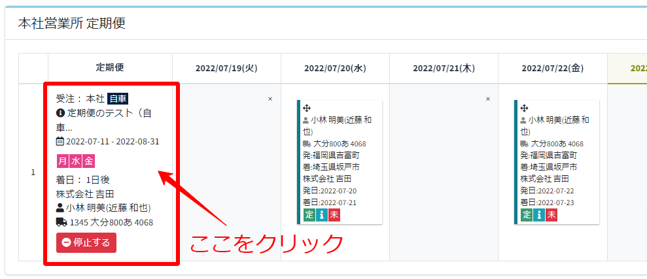This screenshot has height=279, width=647.
Task: Click the green 定 badge on the 07/20 card
Action: (308, 215)
